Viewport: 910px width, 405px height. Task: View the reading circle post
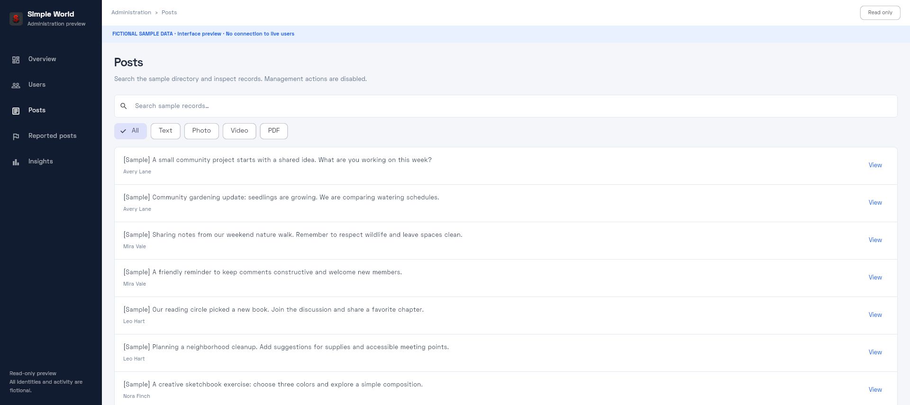875,315
